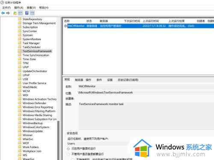The height and width of the screenshot is (160, 214).
Task: Click the WS folder icon
Action: tap(20, 155)
